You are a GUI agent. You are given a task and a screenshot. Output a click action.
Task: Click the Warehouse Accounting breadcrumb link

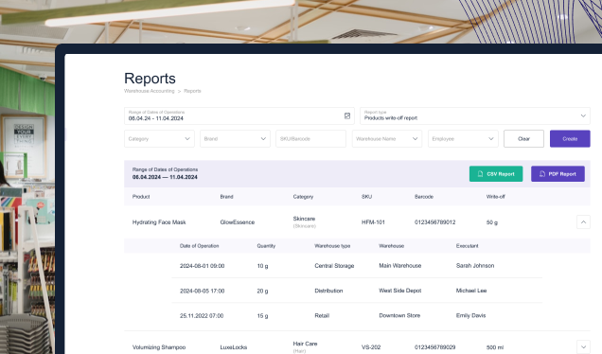[149, 91]
